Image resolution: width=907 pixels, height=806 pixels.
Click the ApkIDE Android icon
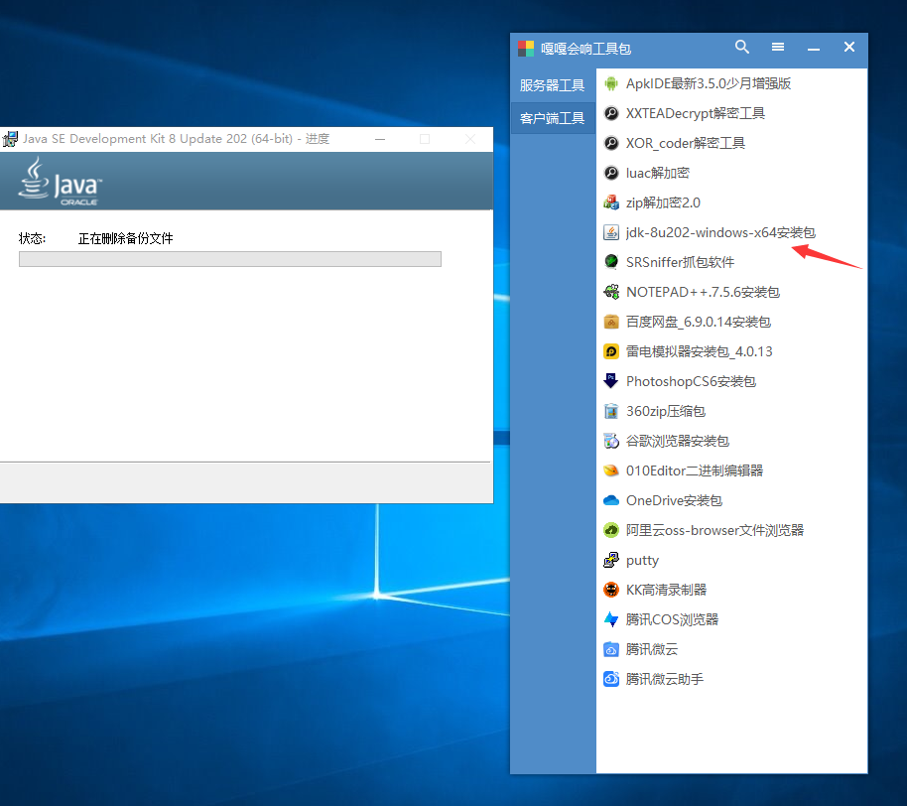[611, 84]
